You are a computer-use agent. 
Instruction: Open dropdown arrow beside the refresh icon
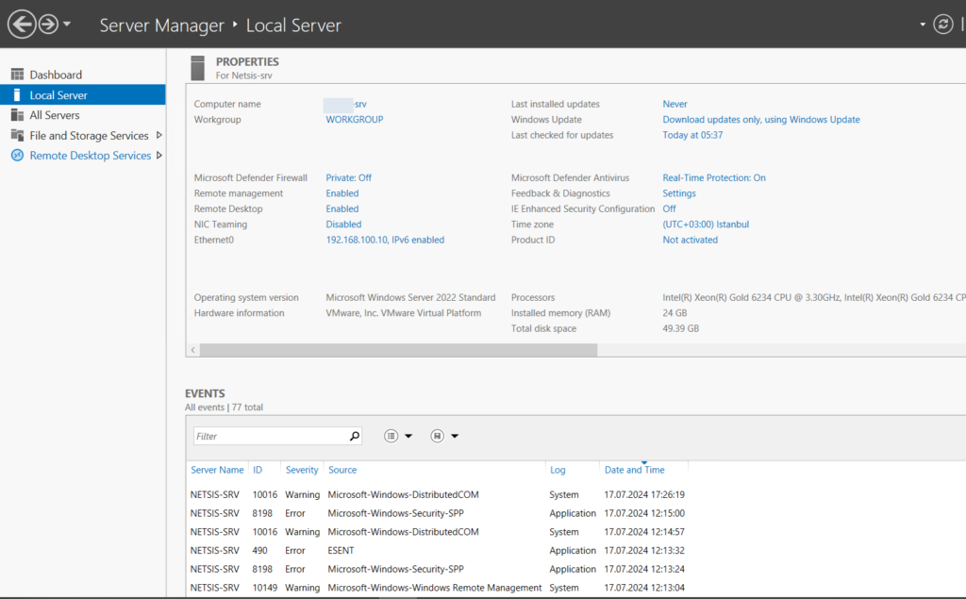[923, 25]
